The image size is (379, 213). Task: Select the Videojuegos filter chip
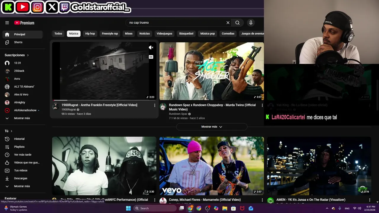(164, 34)
